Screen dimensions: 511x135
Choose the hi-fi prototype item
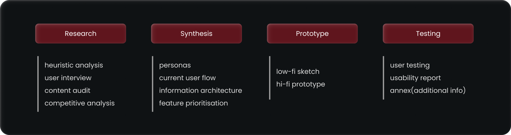[300, 84]
